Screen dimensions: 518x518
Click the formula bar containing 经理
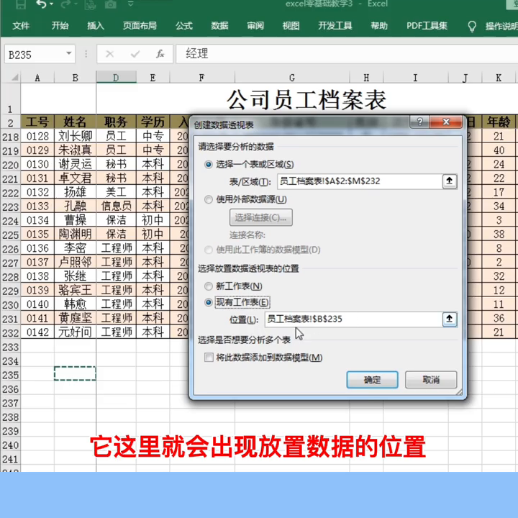coord(347,54)
